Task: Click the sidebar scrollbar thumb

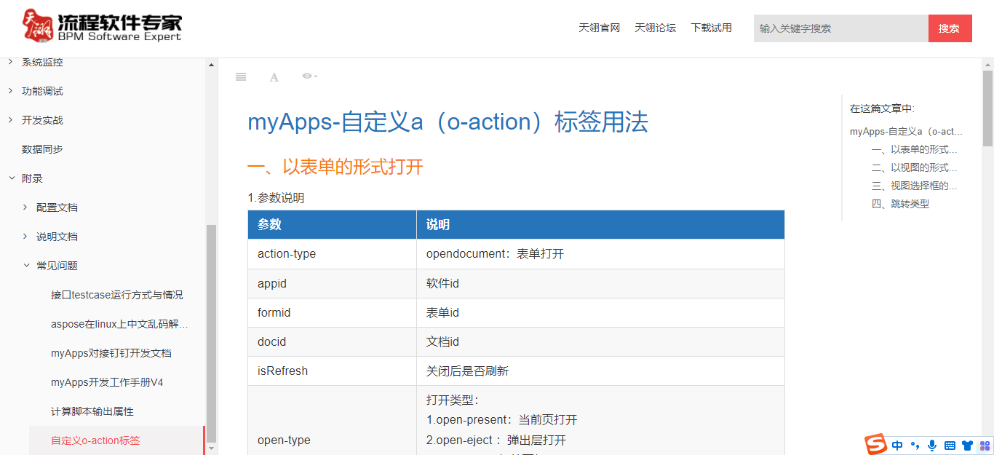Action: click(212, 333)
